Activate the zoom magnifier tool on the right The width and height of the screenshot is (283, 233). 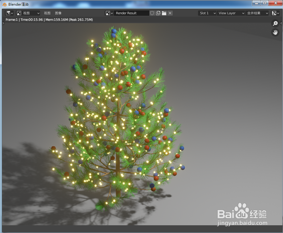pyautogui.click(x=275, y=23)
